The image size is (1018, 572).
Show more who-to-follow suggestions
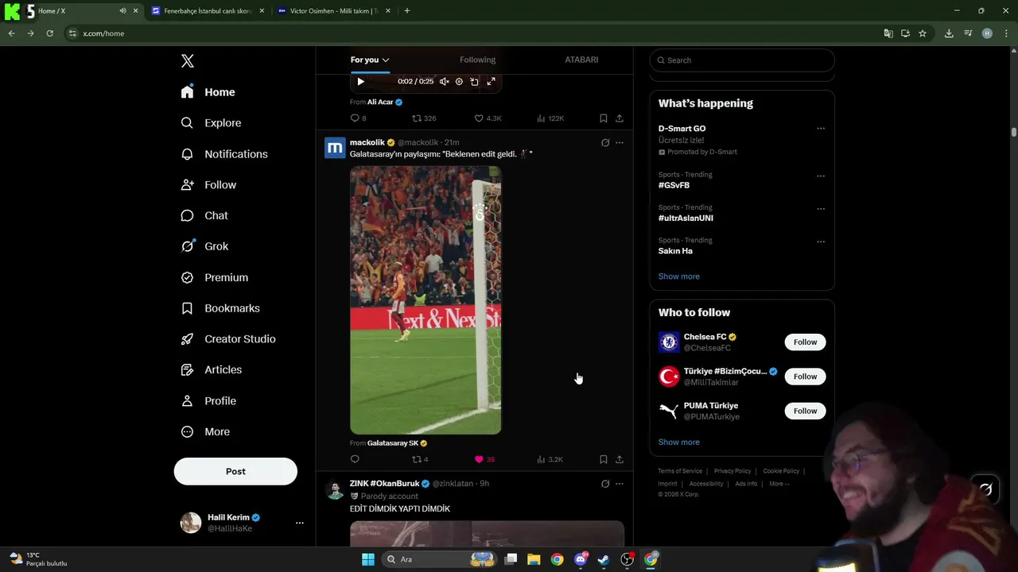678,443
